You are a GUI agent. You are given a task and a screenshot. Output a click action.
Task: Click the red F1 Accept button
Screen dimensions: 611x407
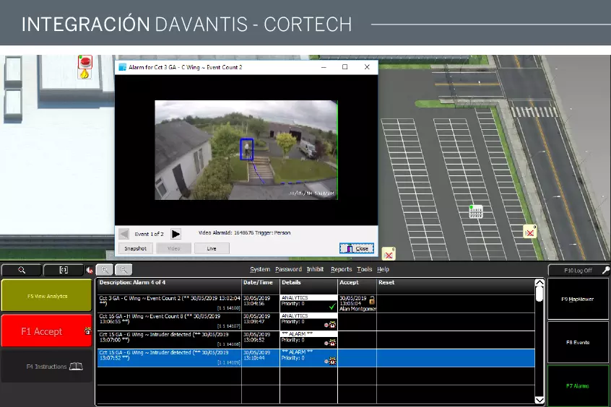tap(47, 331)
